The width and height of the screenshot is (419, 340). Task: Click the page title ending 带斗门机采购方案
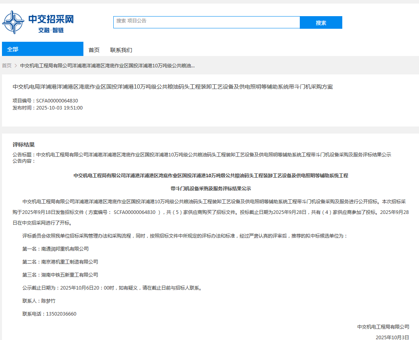click(x=173, y=87)
